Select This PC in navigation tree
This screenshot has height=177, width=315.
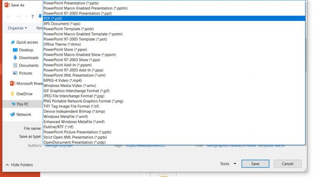pos(22,104)
